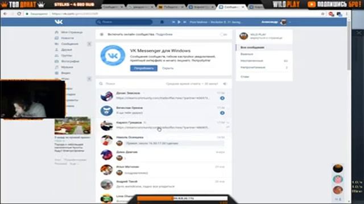The image size is (364, 204).
Task: Click unread badge on Денис conversation
Action: (x=222, y=98)
